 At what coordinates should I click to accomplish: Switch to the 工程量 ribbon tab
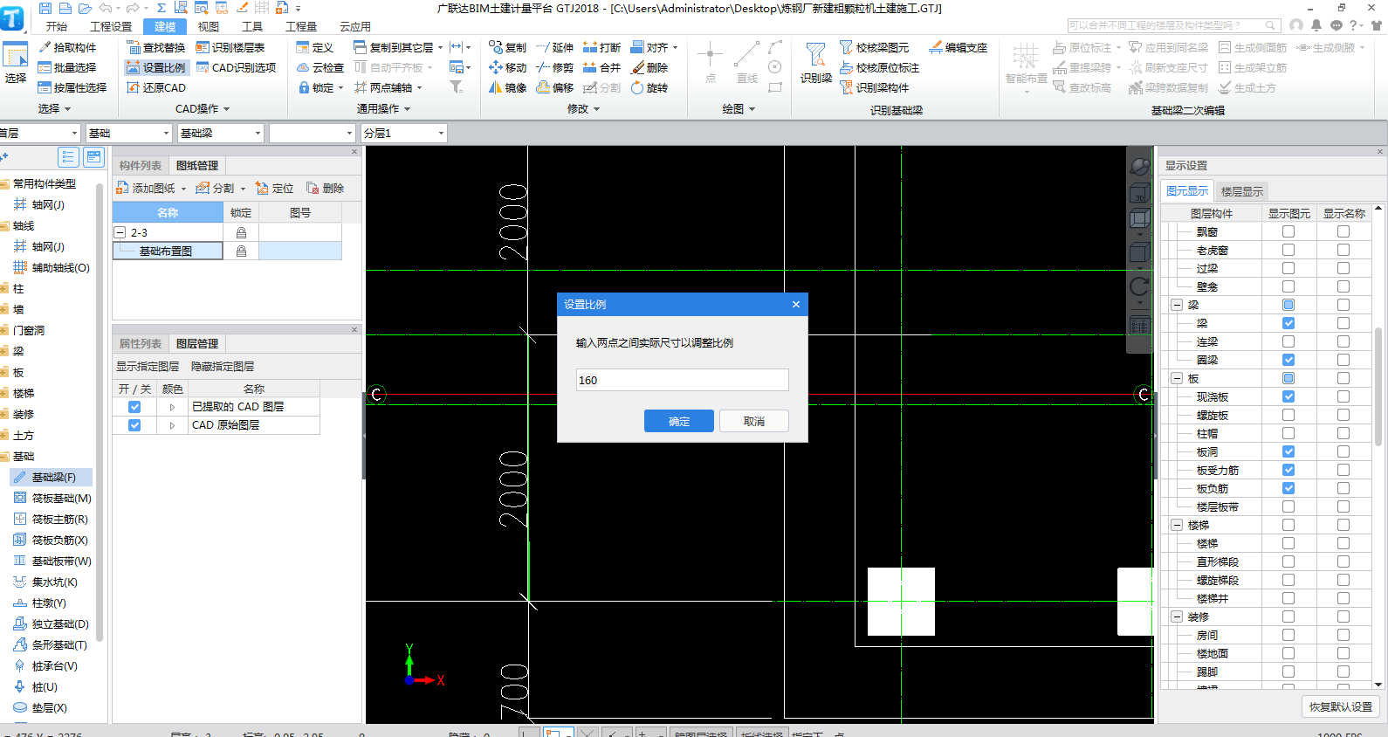[301, 26]
